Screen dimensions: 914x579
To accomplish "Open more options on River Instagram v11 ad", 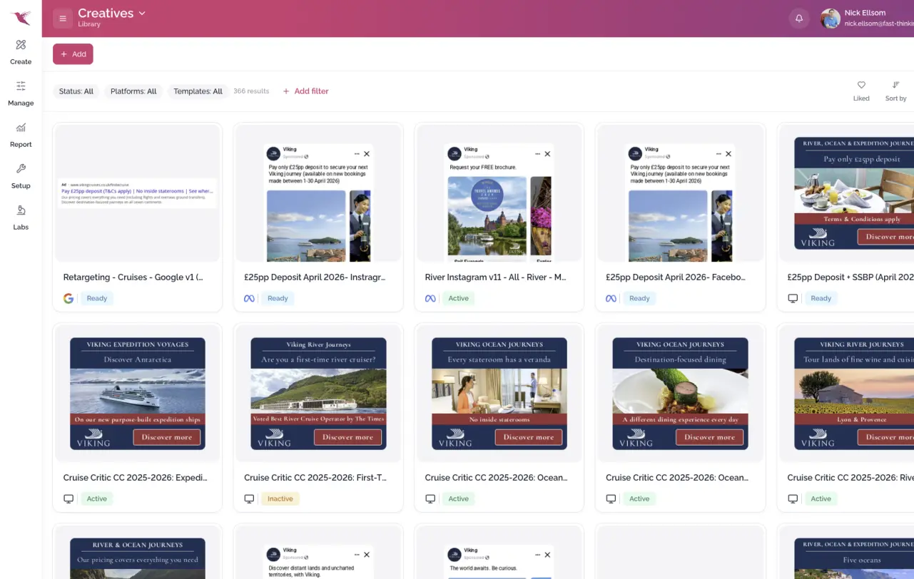I will (x=537, y=153).
